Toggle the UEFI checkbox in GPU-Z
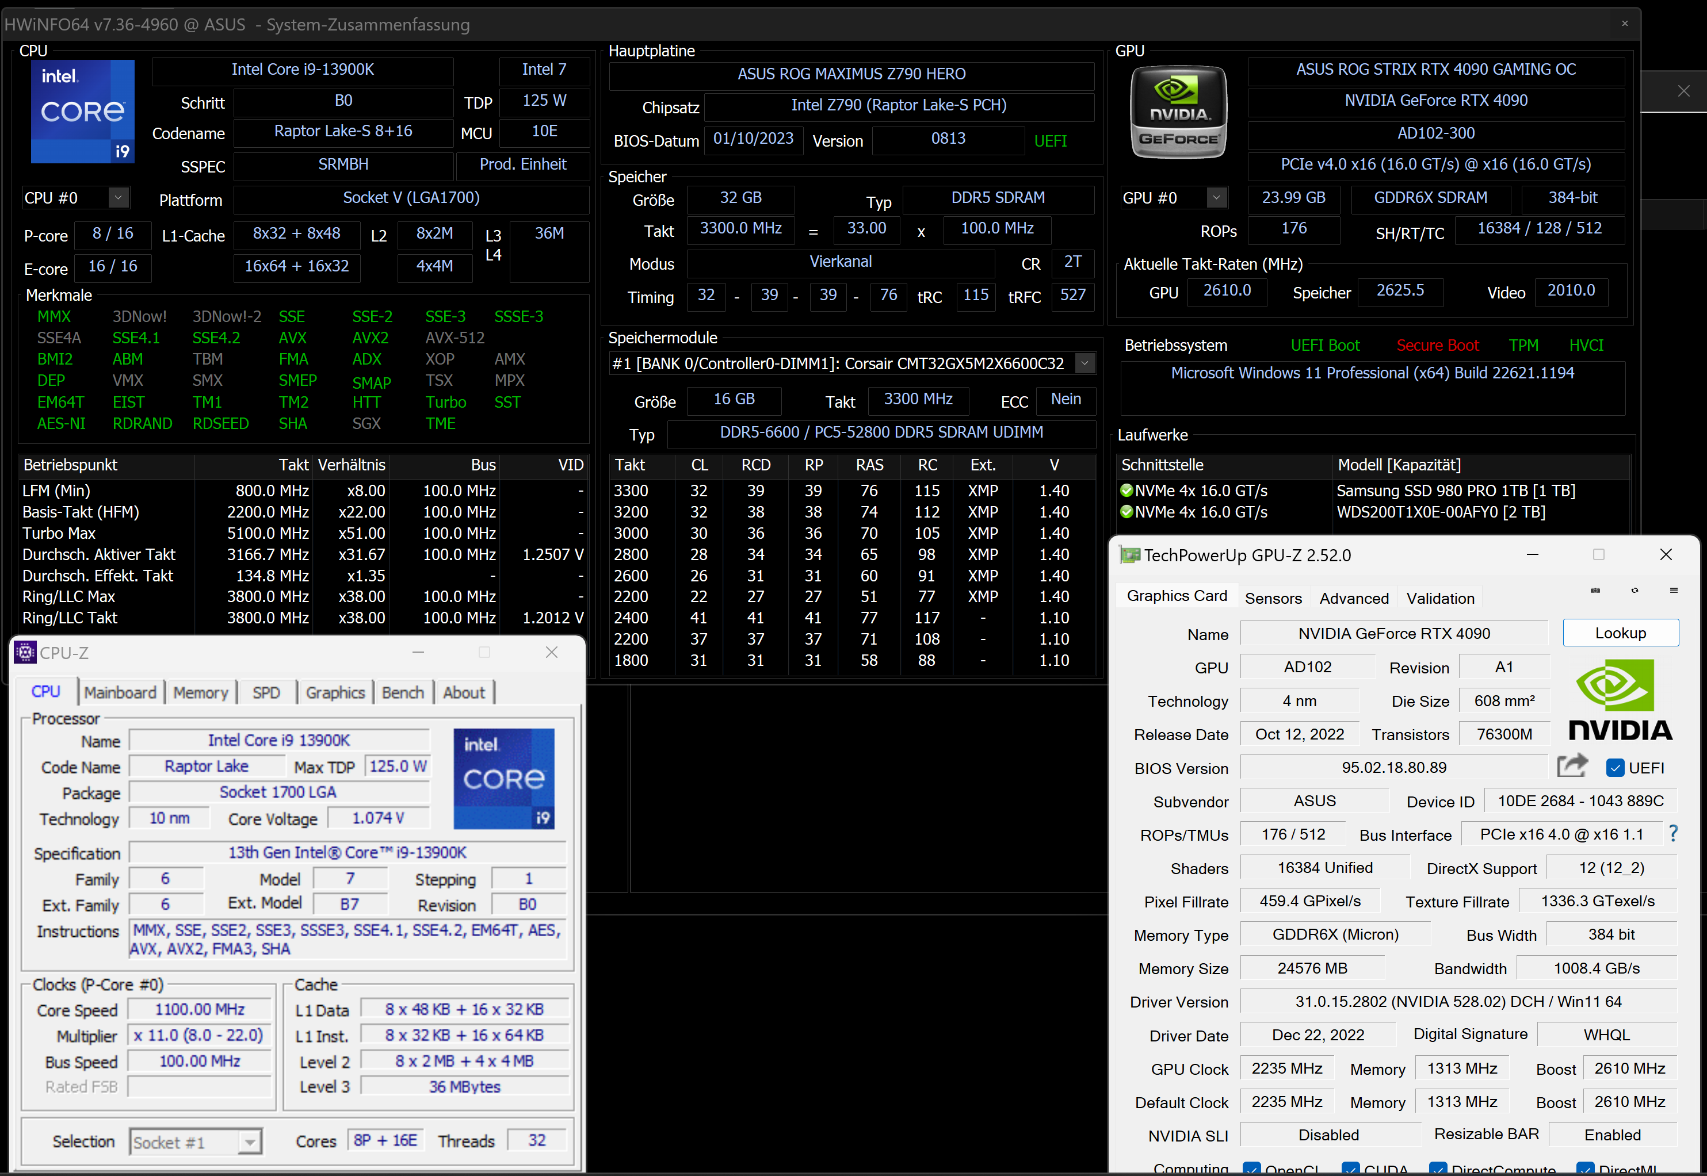The height and width of the screenshot is (1176, 1707). tap(1614, 768)
